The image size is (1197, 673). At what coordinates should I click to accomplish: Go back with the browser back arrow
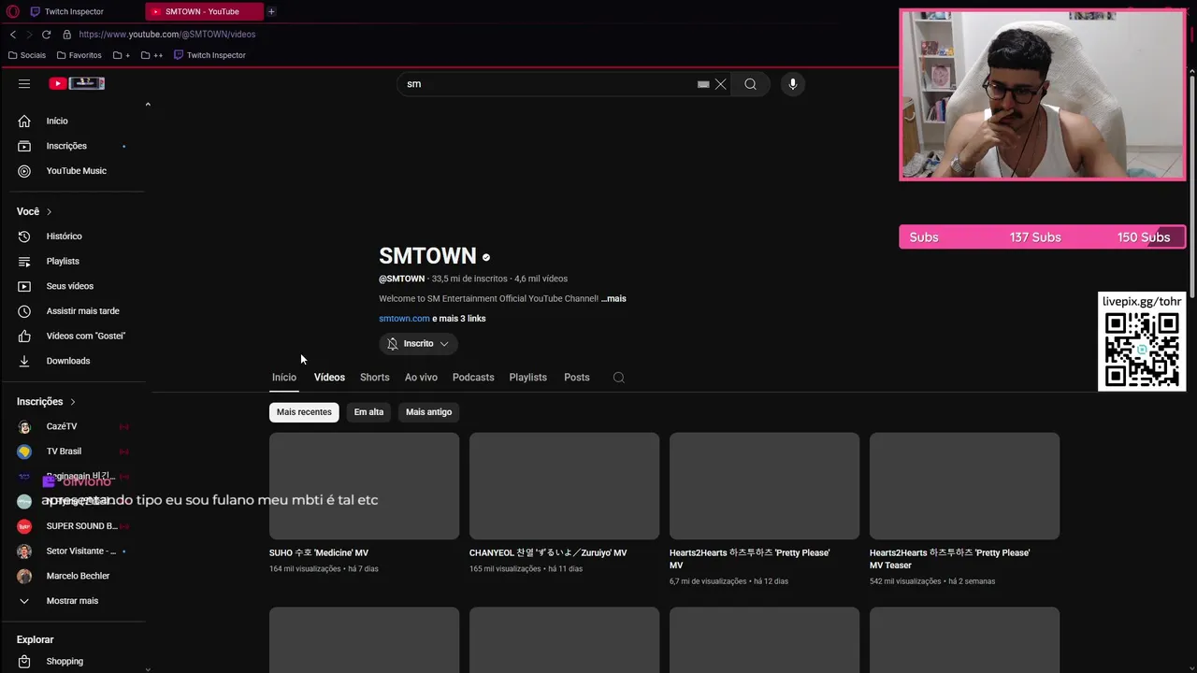pyautogui.click(x=13, y=35)
